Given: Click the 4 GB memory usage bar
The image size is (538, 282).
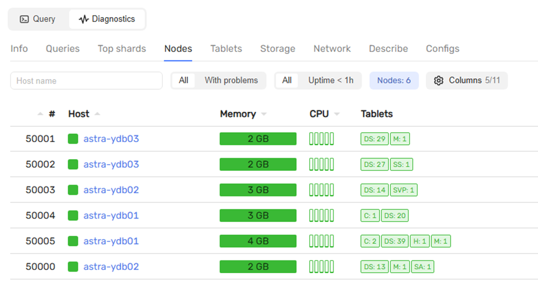Looking at the screenshot, I should (258, 241).
